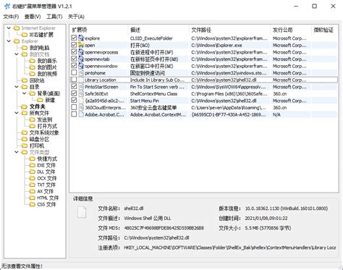Image resolution: width=343 pixels, height=270 pixels.
Task: Toggle the opennewtab checkbox
Action: point(74,59)
